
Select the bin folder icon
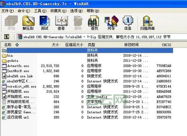click(4, 55)
